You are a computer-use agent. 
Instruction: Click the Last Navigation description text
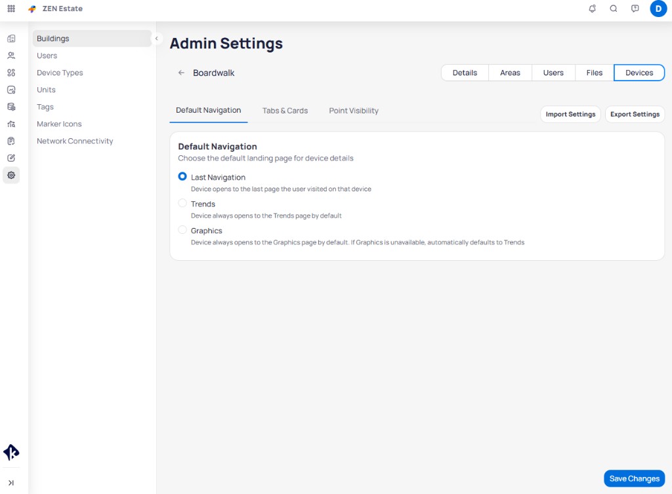(x=281, y=189)
